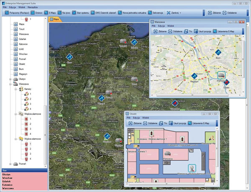Select the Łódź map tree item
The image size is (251, 192).
19,49
